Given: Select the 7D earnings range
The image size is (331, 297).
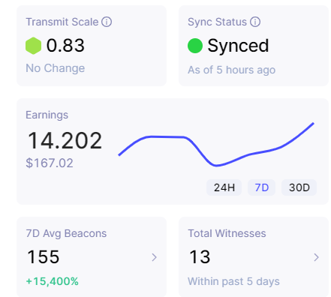Looking at the screenshot, I should tap(262, 187).
